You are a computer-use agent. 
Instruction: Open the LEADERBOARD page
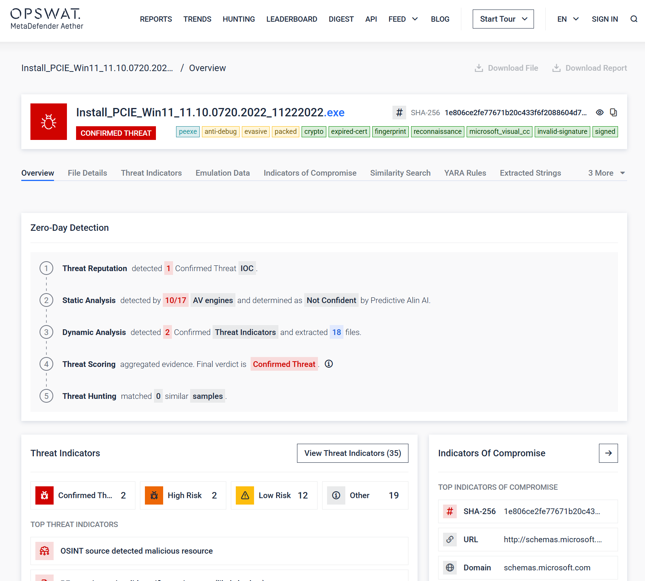(292, 19)
